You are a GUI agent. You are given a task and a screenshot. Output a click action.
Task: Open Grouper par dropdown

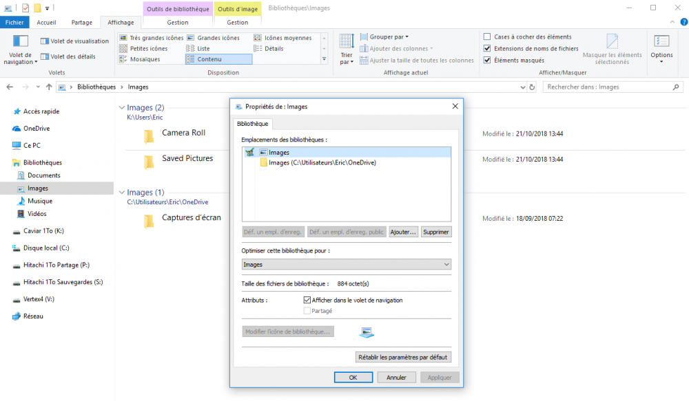pyautogui.click(x=384, y=37)
